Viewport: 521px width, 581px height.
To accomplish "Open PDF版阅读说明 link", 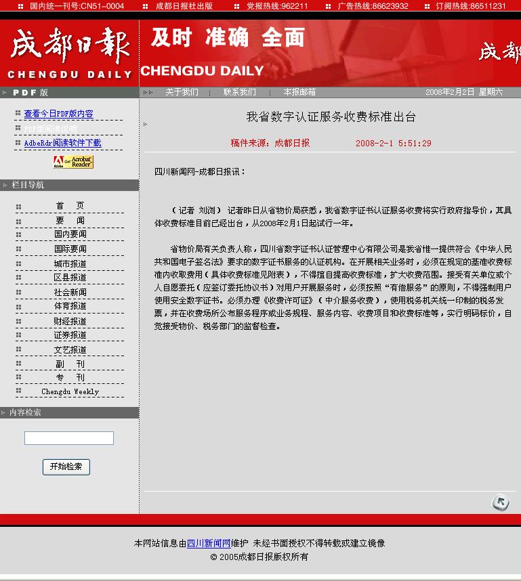I will [51, 129].
